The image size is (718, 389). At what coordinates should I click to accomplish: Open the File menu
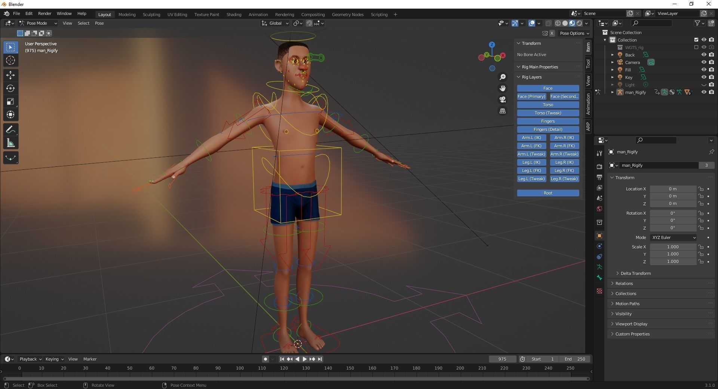16,13
